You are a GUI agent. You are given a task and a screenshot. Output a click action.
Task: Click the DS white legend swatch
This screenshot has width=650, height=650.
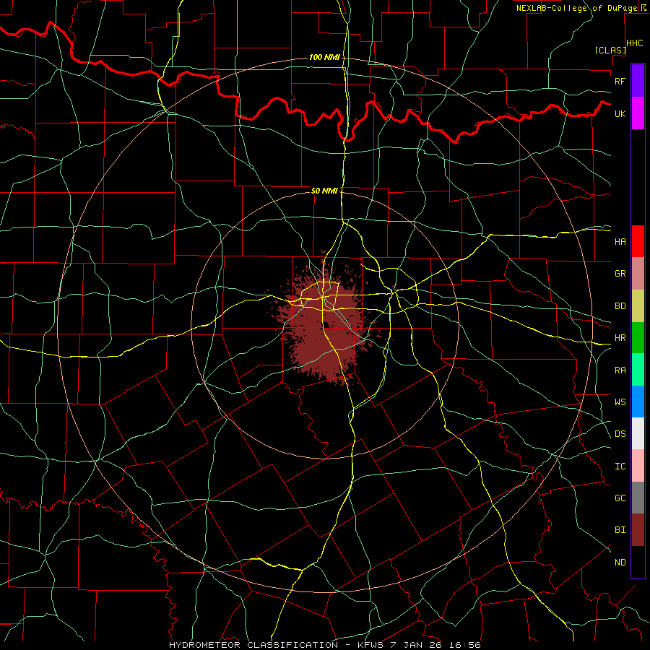[x=638, y=433]
